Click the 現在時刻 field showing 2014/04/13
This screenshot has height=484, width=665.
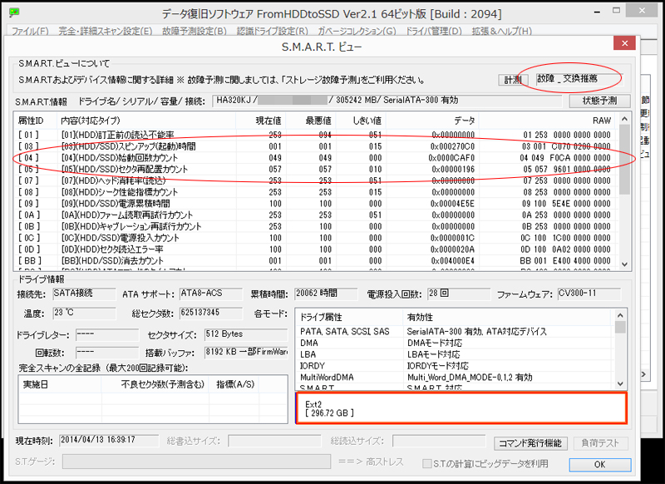(x=109, y=441)
